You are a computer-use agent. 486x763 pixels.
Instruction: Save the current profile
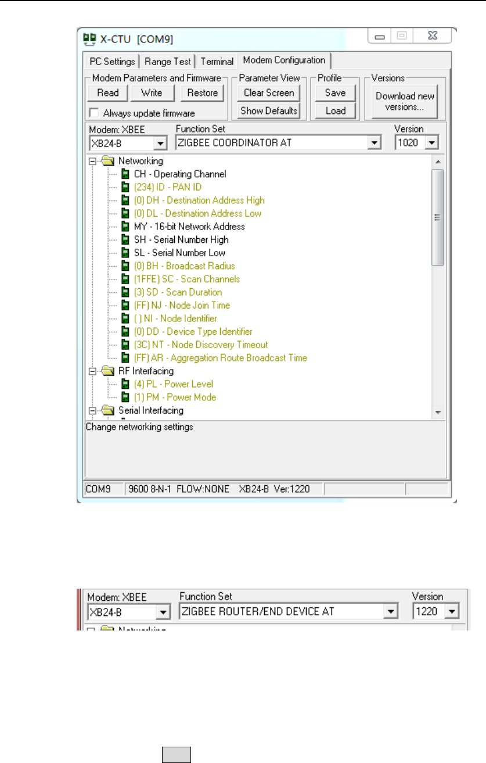(x=336, y=92)
